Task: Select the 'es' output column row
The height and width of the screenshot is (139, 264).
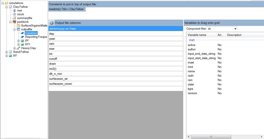Action: click(116, 54)
